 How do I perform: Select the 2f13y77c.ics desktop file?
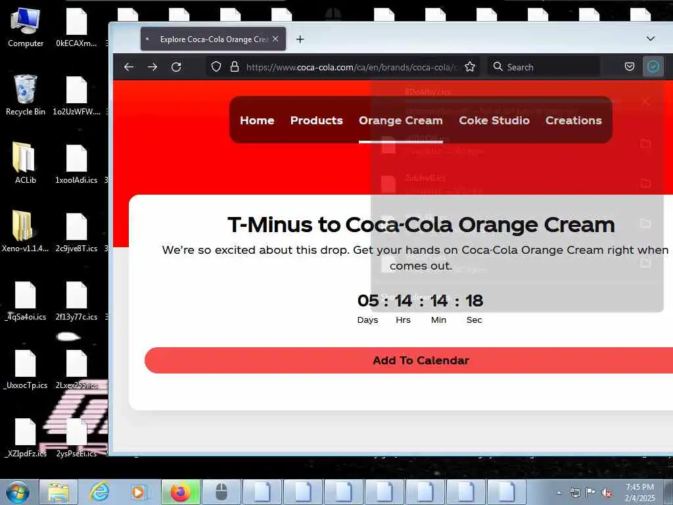(x=76, y=301)
